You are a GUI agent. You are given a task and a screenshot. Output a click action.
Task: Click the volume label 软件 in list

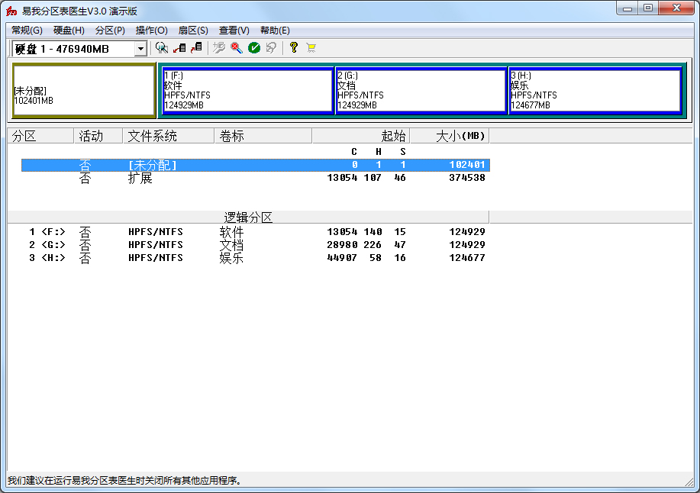pyautogui.click(x=231, y=232)
